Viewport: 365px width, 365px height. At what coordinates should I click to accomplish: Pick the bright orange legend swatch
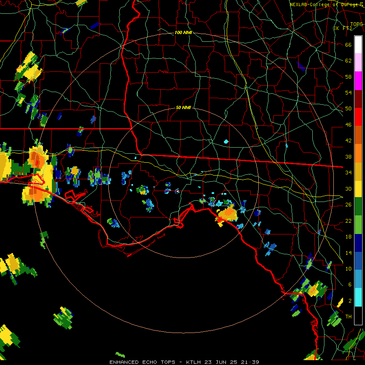click(358, 153)
